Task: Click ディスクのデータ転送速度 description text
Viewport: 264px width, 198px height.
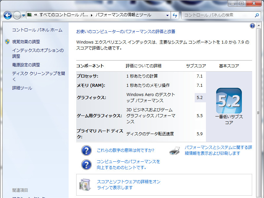Action: [x=150, y=134]
